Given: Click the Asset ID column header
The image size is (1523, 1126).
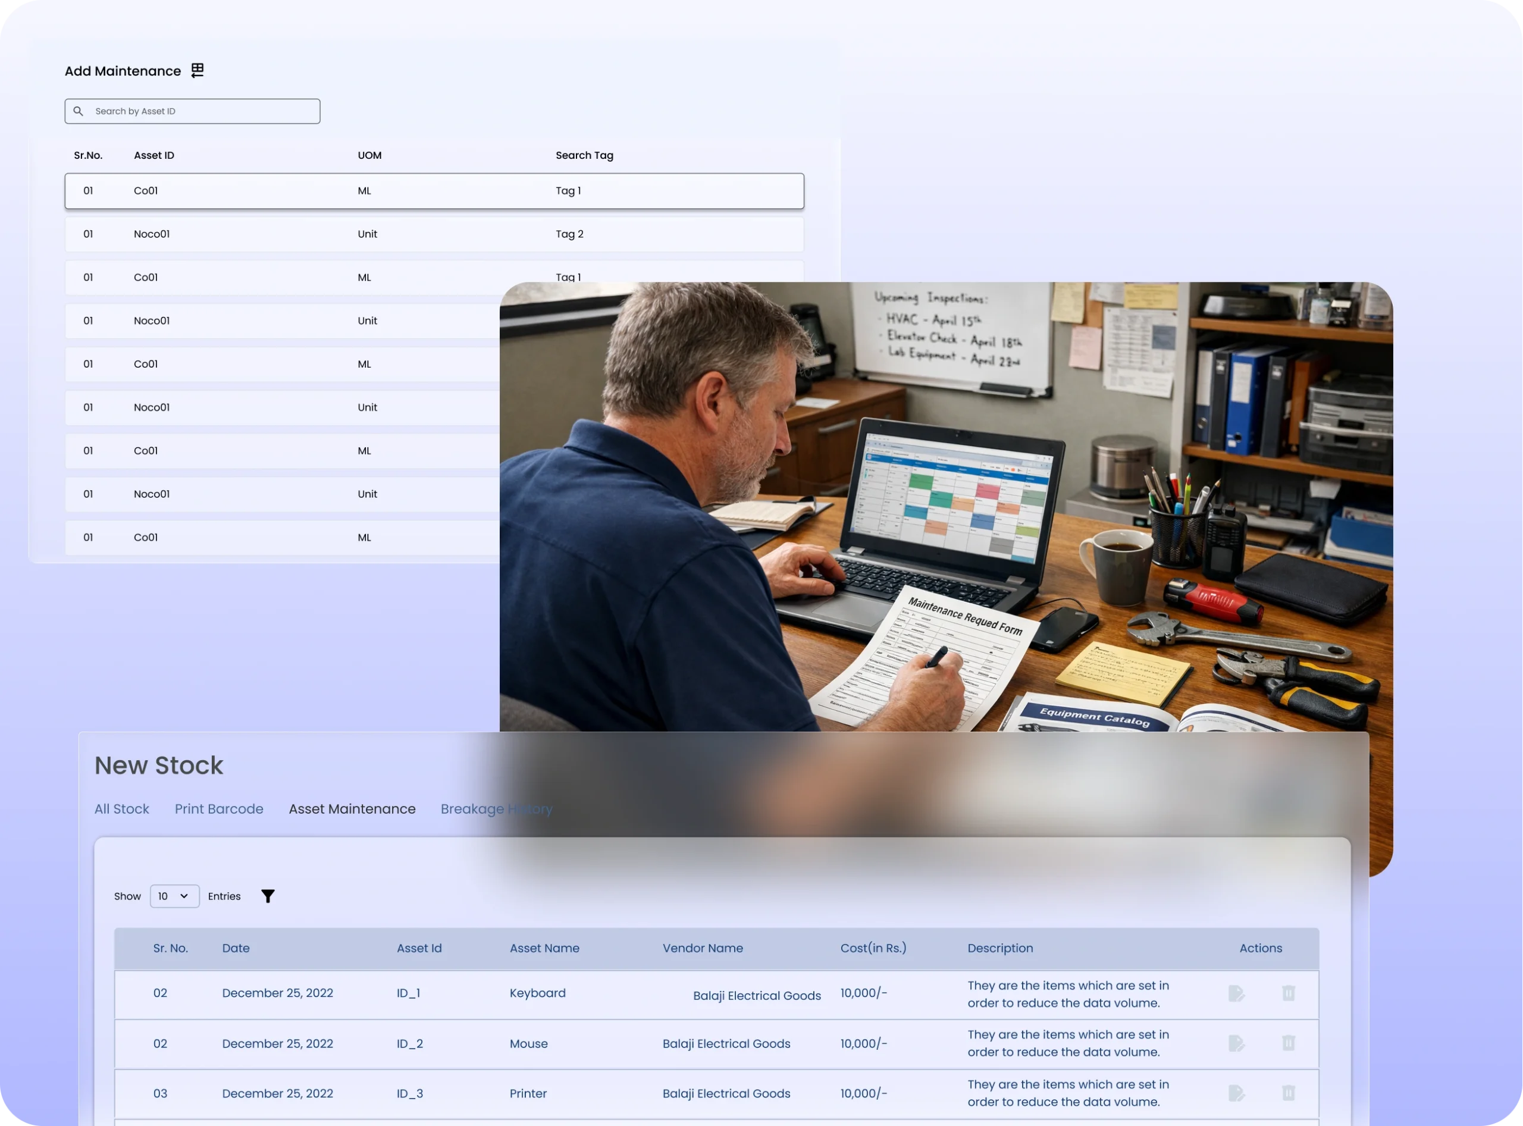Looking at the screenshot, I should 154,155.
